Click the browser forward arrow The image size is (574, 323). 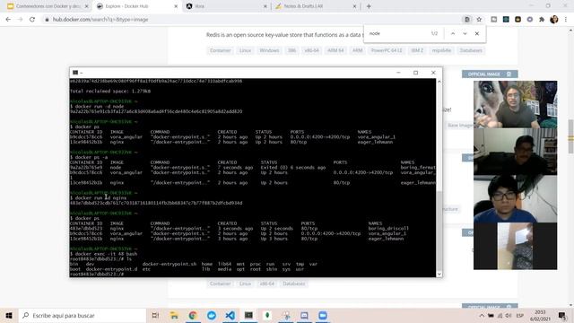[20, 20]
